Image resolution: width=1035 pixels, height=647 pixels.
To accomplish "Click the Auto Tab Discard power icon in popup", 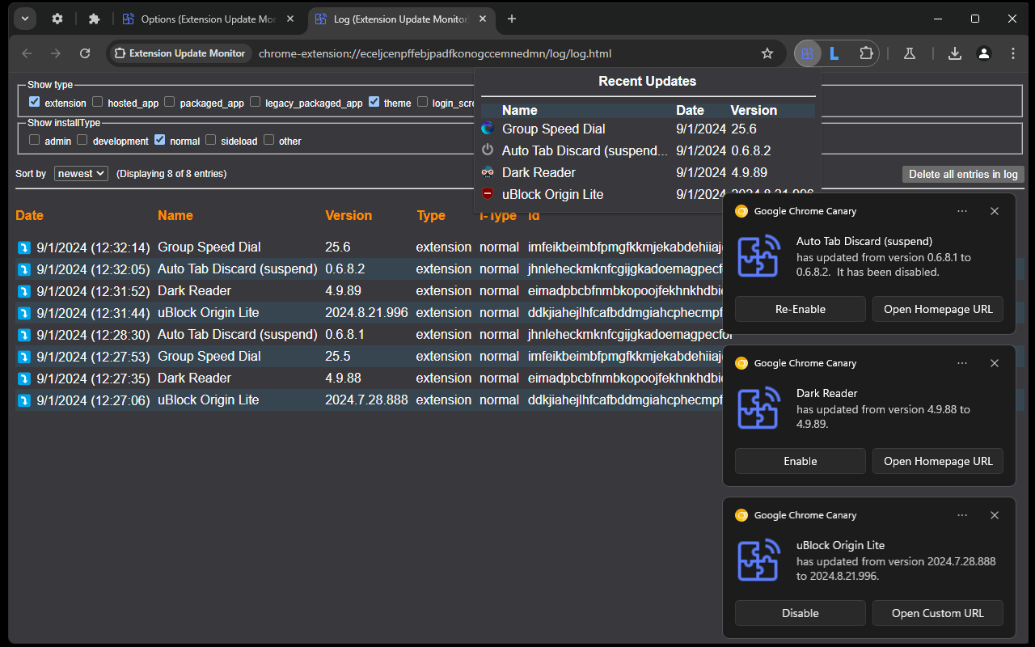I will [x=488, y=150].
